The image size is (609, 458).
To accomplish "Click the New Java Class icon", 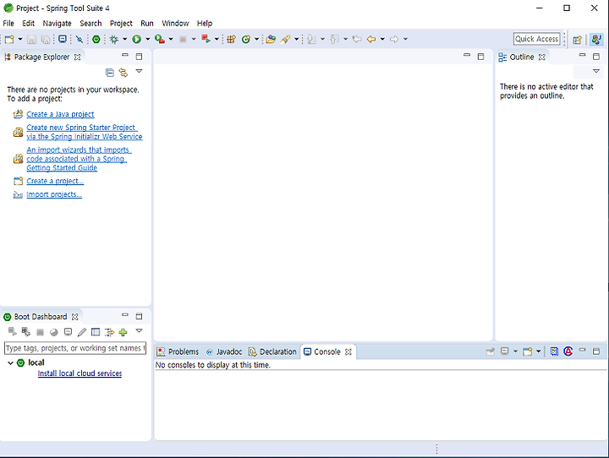I will click(246, 39).
